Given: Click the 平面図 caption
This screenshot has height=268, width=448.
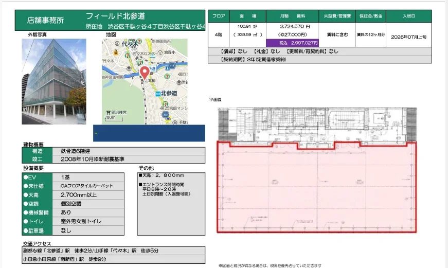Looking at the screenshot, I should click(215, 99).
